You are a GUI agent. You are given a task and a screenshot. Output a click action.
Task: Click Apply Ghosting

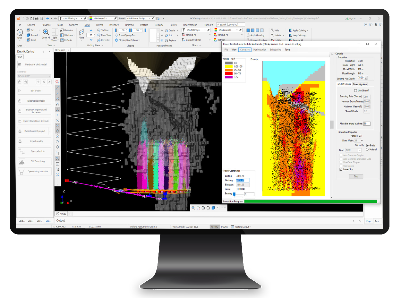255,35
